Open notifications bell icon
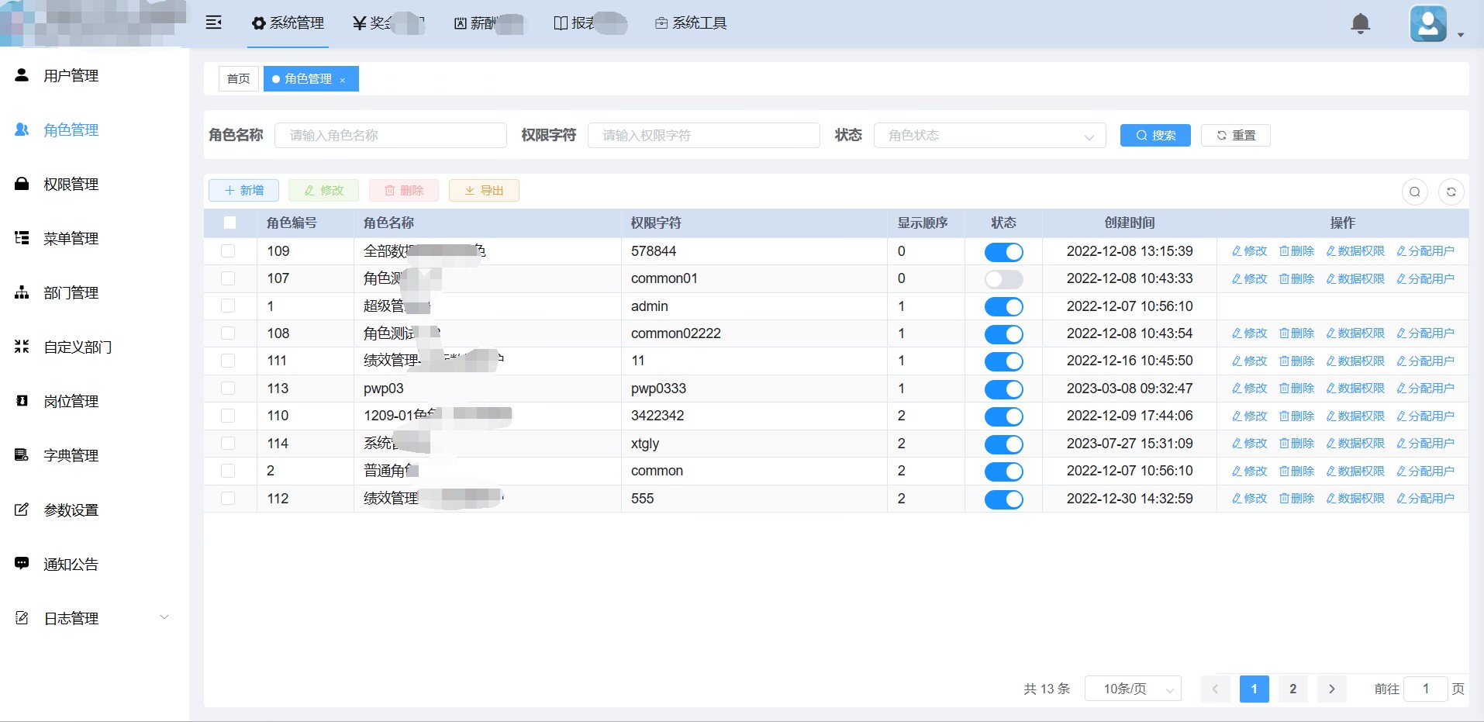 point(1360,23)
